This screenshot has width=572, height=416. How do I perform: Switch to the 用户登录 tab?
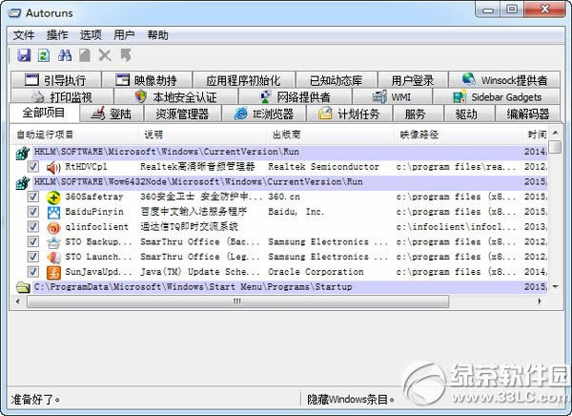pos(413,80)
